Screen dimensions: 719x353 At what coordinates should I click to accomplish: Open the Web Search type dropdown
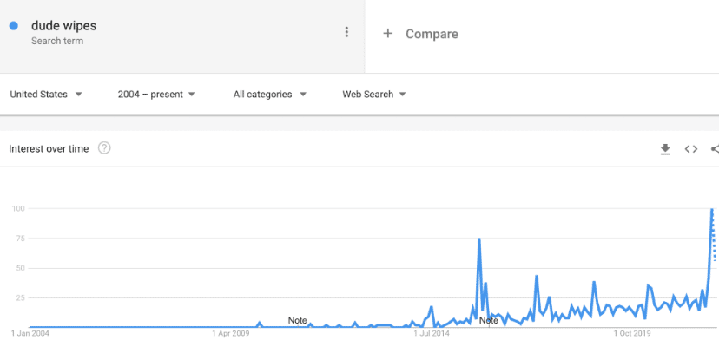point(374,95)
